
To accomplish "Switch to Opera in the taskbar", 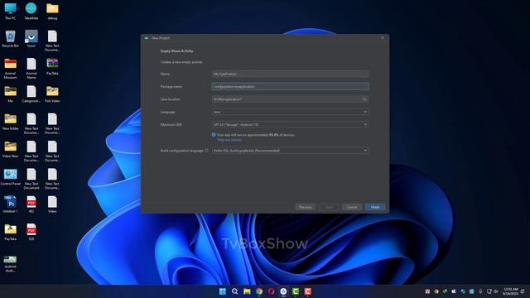I will pos(271,291).
